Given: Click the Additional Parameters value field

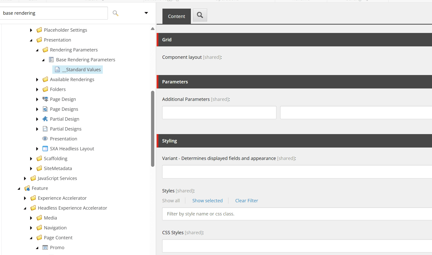Looking at the screenshot, I should click(x=356, y=113).
